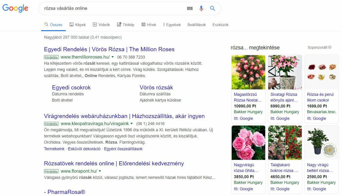Start voice search with microphone icon

point(201,8)
